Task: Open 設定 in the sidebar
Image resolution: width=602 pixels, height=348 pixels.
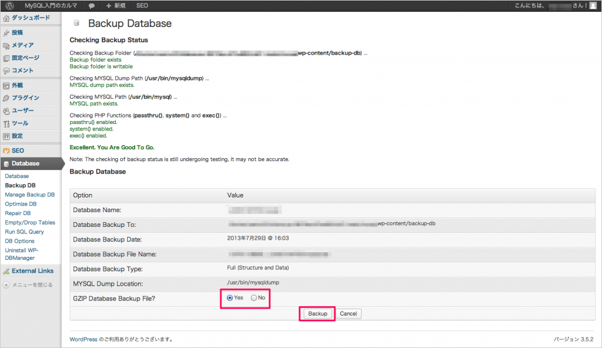Action: tap(17, 136)
